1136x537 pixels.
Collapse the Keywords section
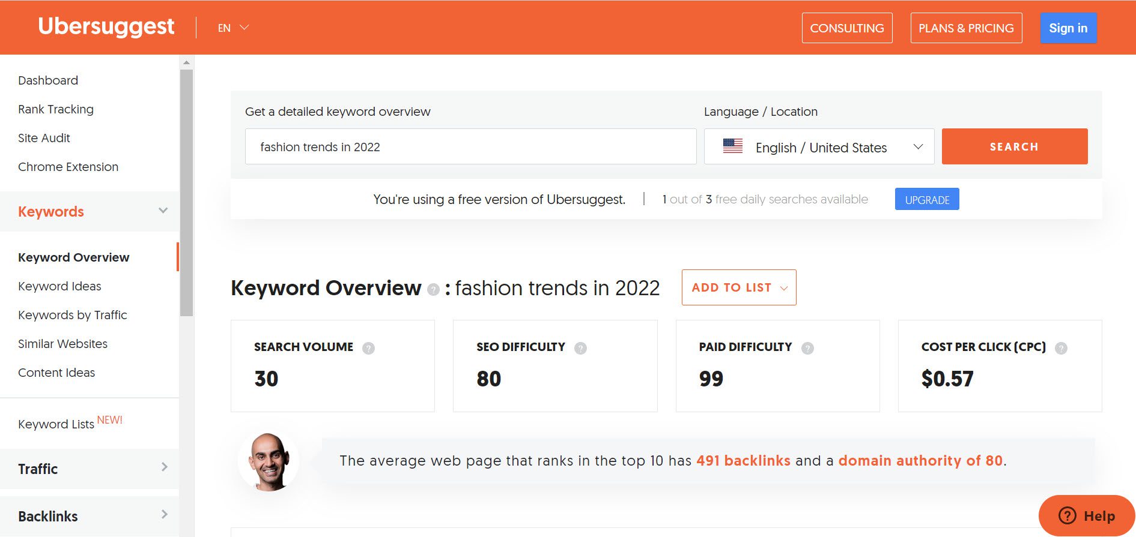[x=90, y=211]
